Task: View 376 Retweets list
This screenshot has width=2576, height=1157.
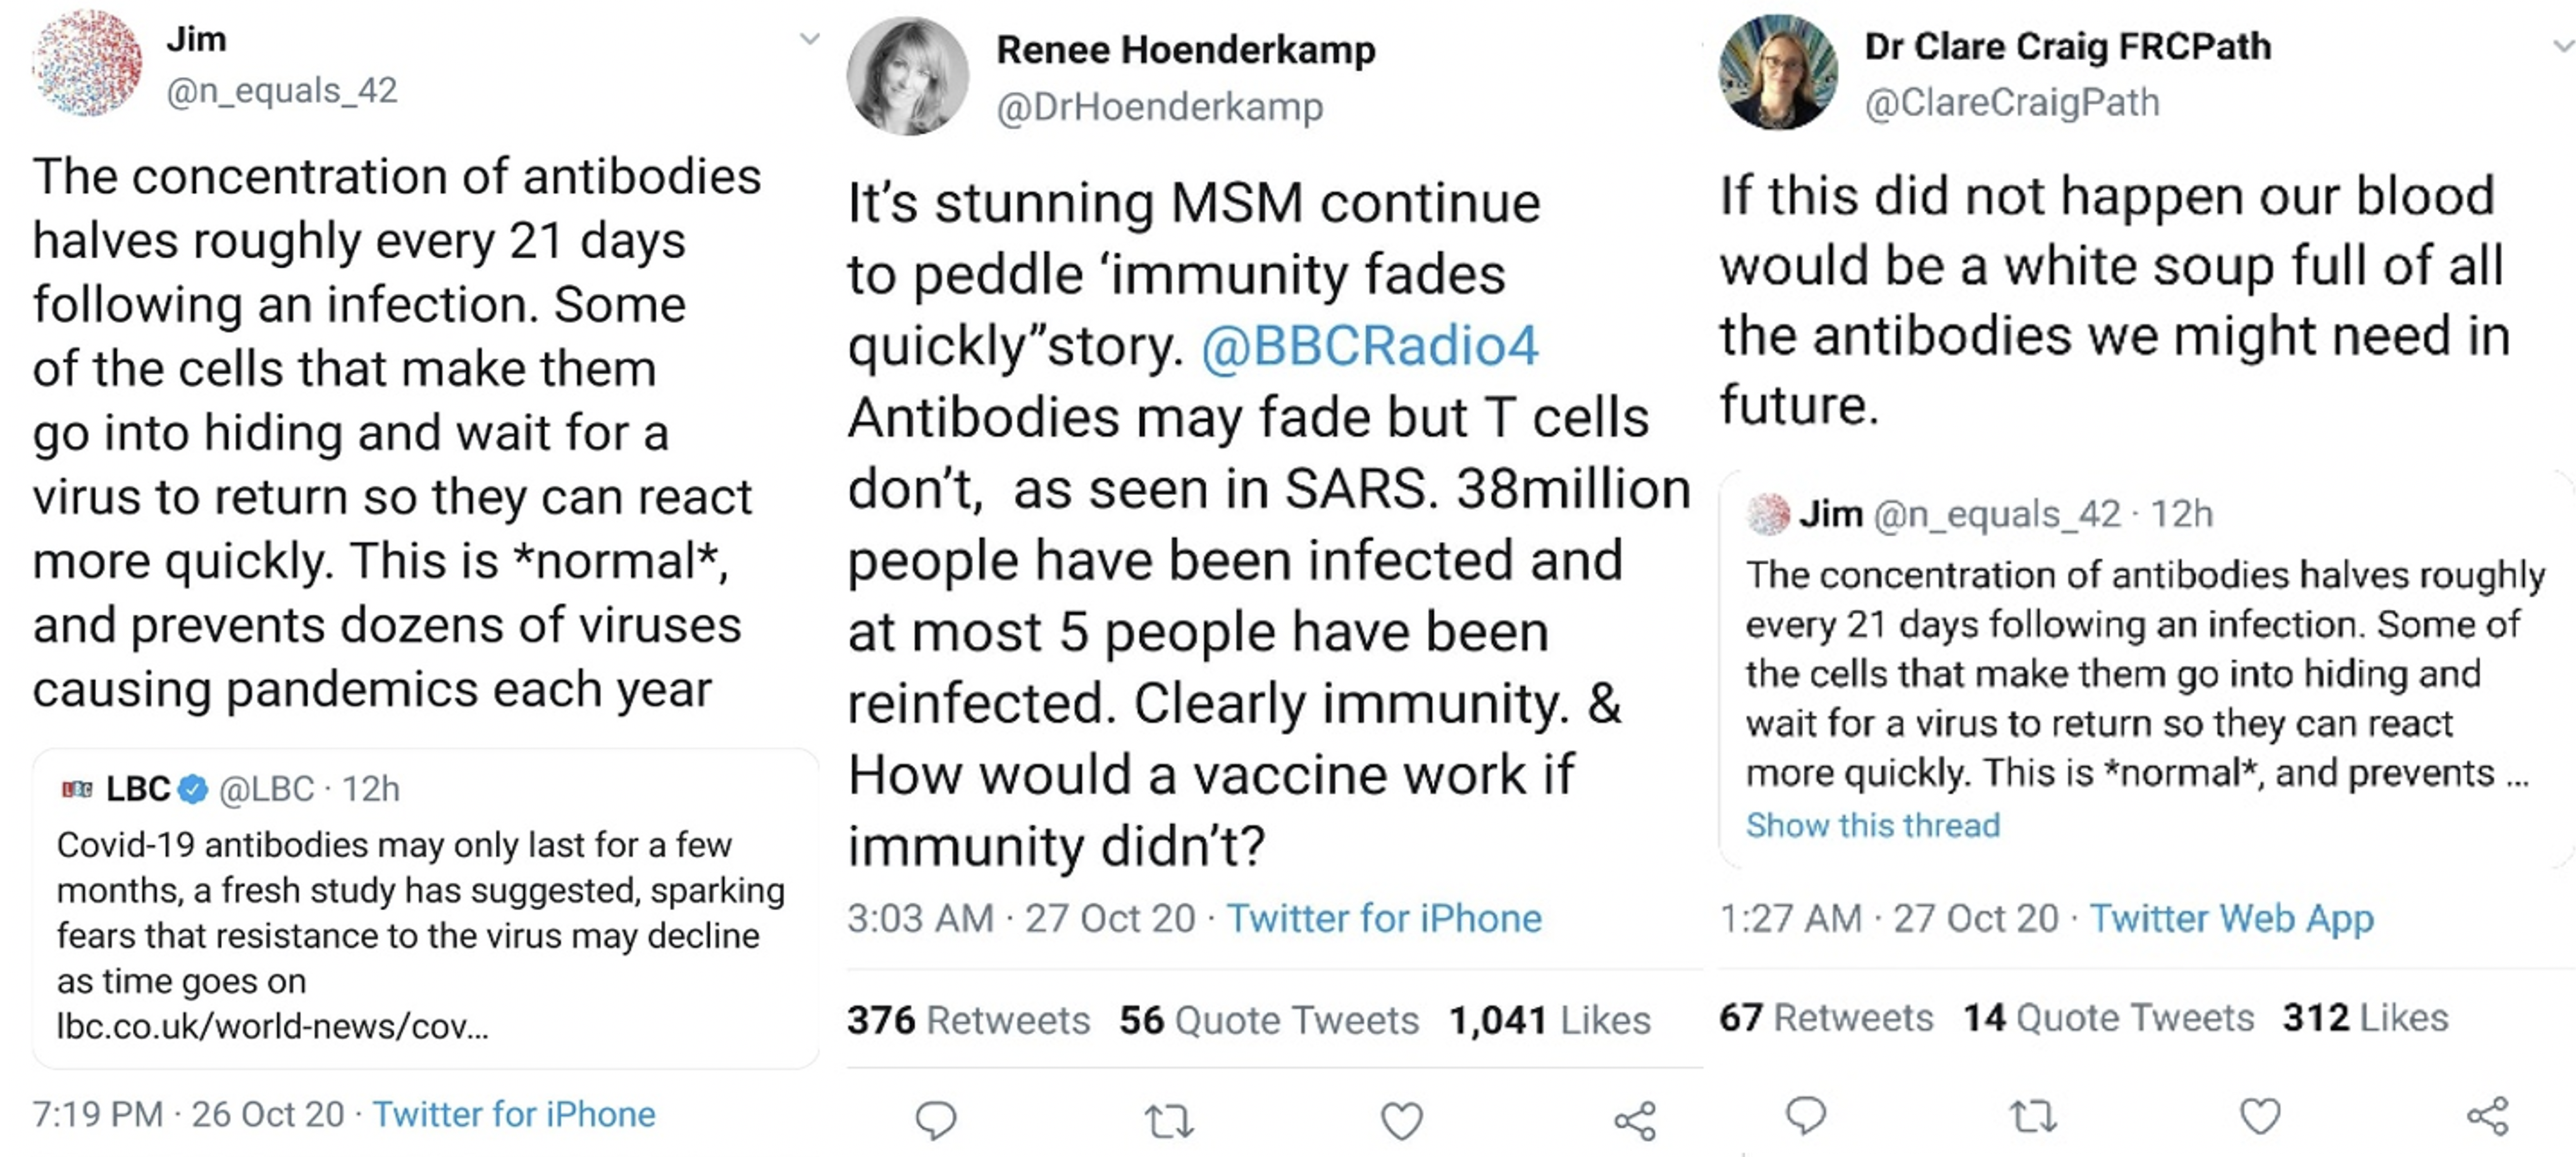Action: (967, 1020)
